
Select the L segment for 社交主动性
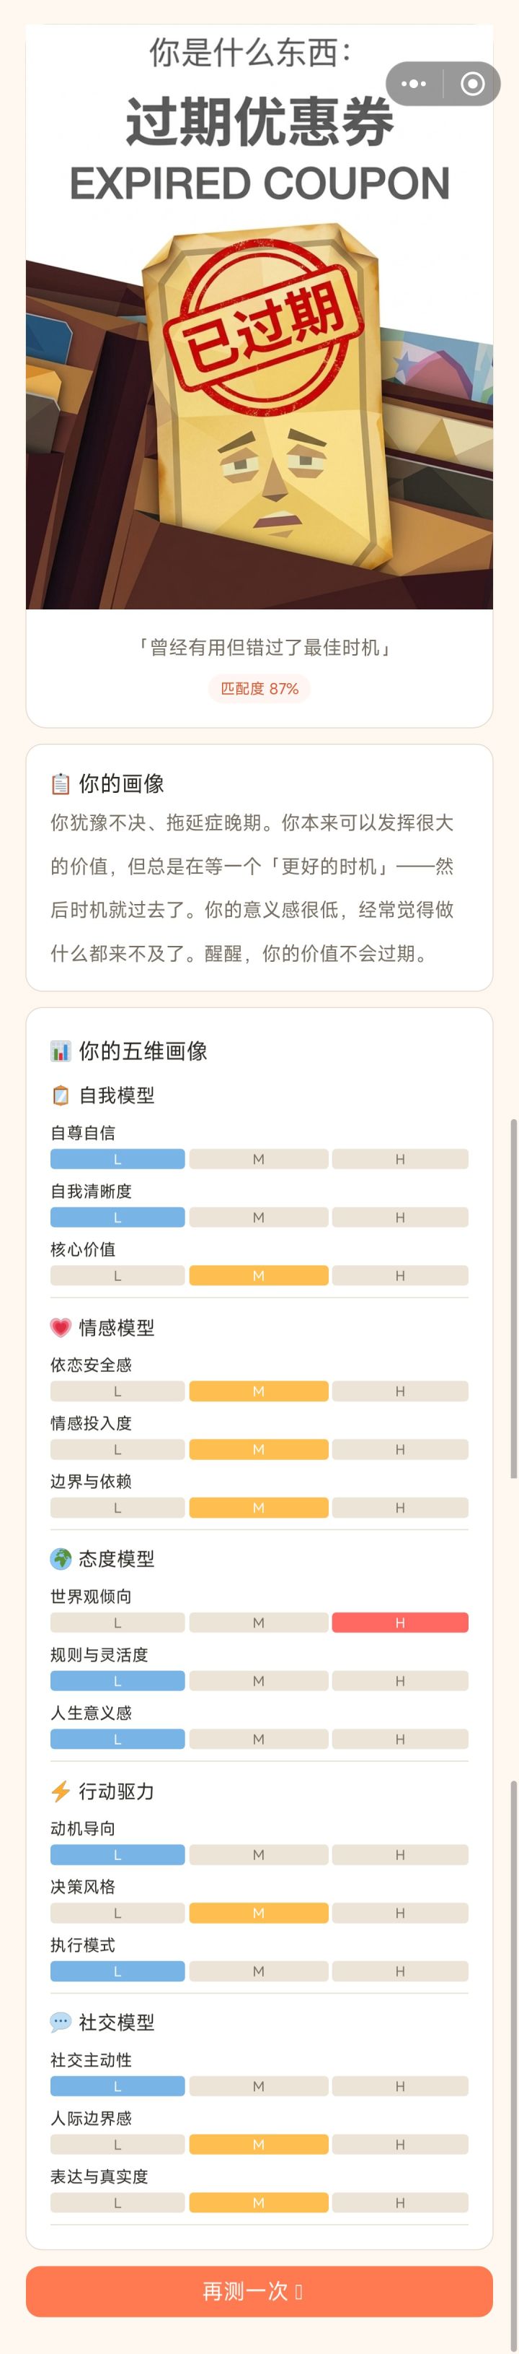click(x=117, y=2086)
